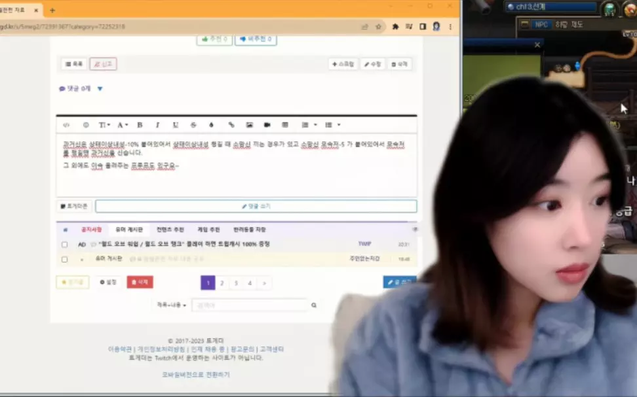This screenshot has height=397, width=637.
Task: Go to page 4 of the board
Action: [250, 283]
